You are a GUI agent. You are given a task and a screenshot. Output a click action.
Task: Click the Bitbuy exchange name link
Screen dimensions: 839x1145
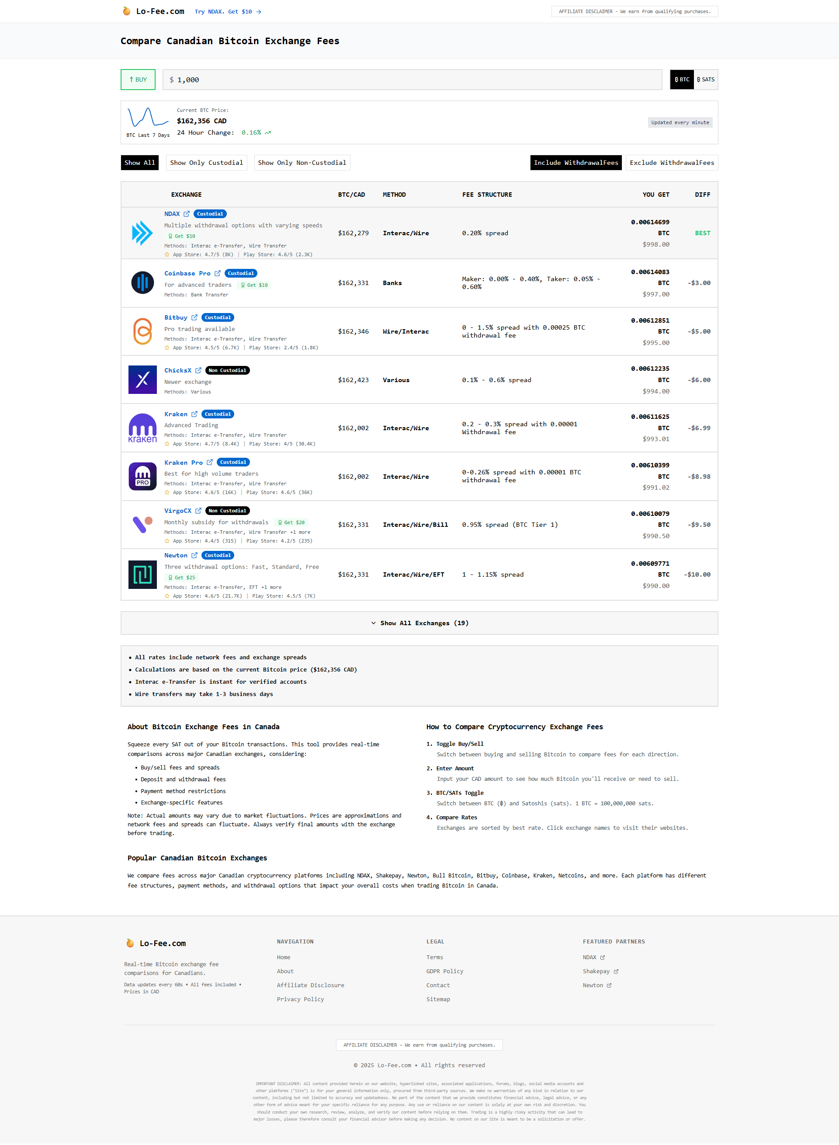(176, 317)
